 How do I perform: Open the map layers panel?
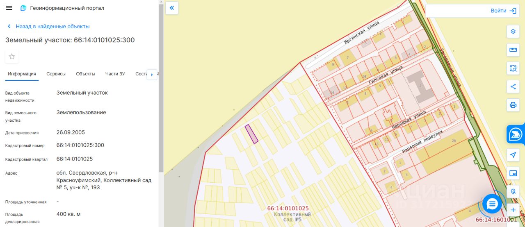pos(513,31)
